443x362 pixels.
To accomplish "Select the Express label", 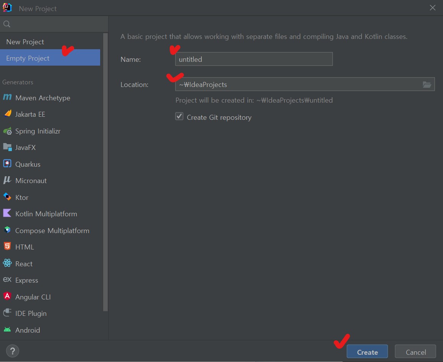I will pos(26,280).
